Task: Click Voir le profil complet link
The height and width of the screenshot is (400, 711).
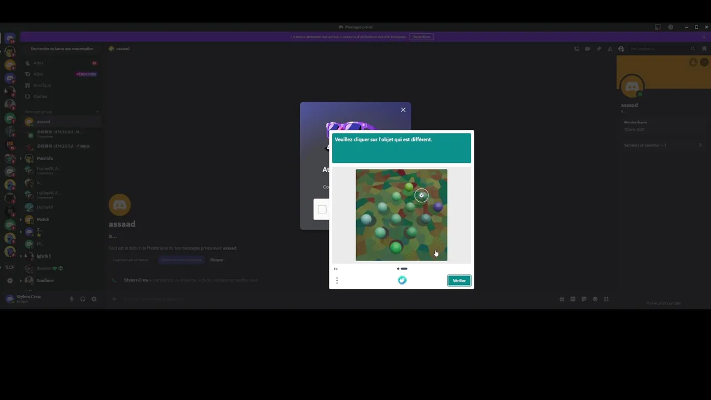Action: (x=663, y=303)
